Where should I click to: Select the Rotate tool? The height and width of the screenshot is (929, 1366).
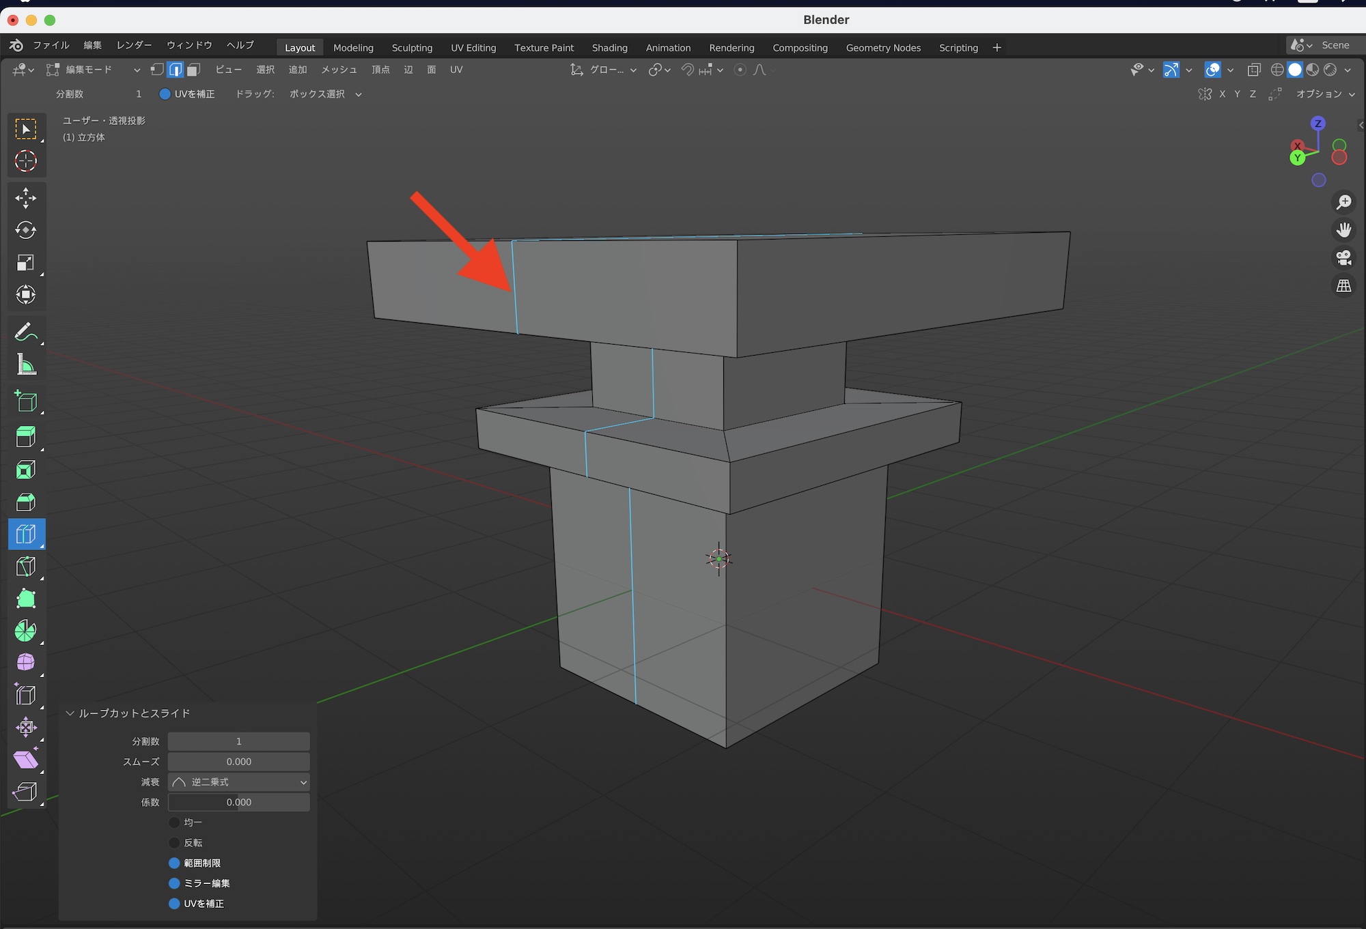click(26, 230)
